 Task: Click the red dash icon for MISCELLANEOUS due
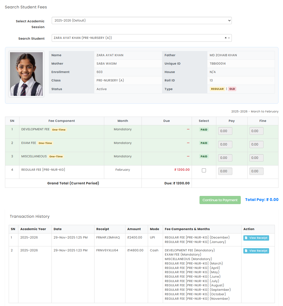click(188, 156)
